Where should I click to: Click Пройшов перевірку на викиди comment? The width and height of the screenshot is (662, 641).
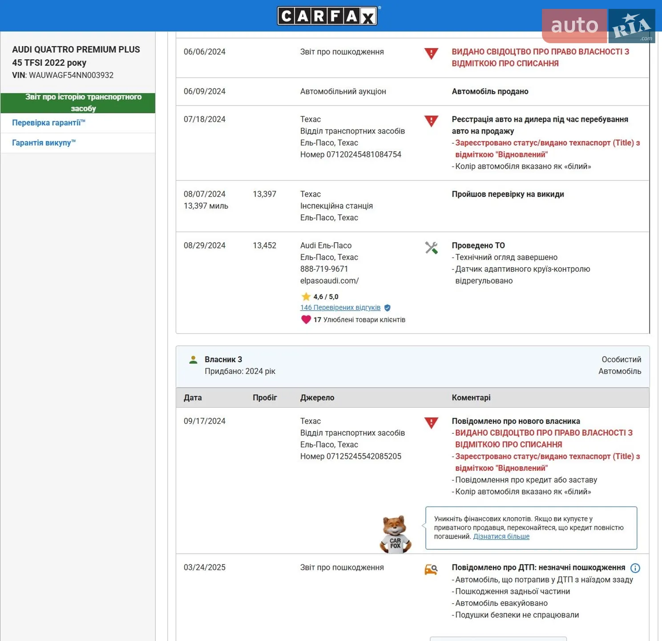pos(508,194)
